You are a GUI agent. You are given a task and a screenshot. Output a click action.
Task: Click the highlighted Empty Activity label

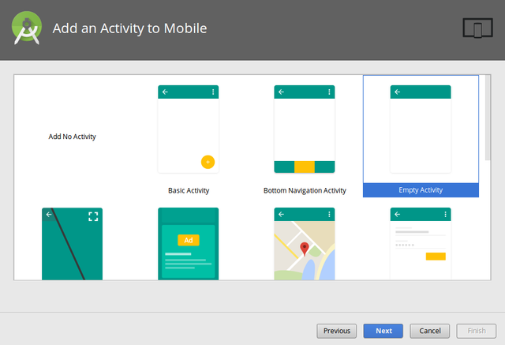421,190
